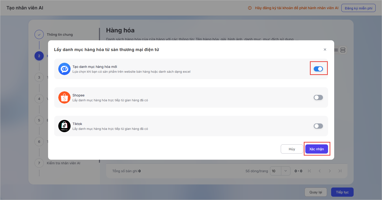Click the Đăng ký miễn phí button

point(358,8)
